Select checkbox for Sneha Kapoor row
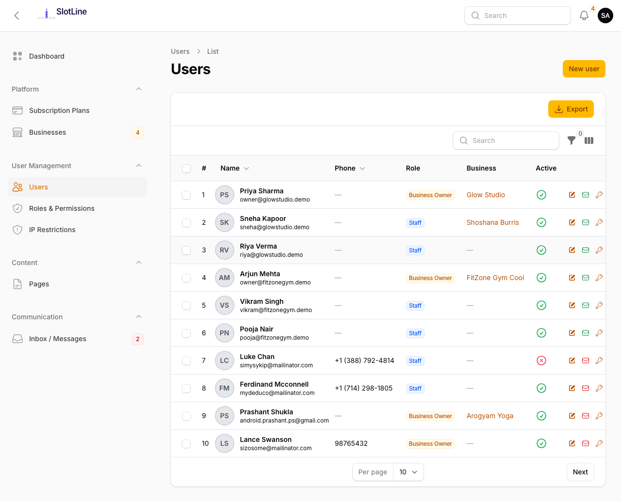The width and height of the screenshot is (621, 502). pos(186,223)
